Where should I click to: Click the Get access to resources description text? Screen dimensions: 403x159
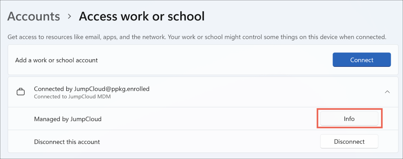click(x=197, y=37)
